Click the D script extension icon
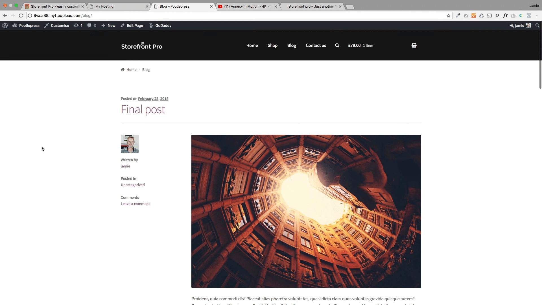This screenshot has height=305, width=542. pyautogui.click(x=497, y=16)
